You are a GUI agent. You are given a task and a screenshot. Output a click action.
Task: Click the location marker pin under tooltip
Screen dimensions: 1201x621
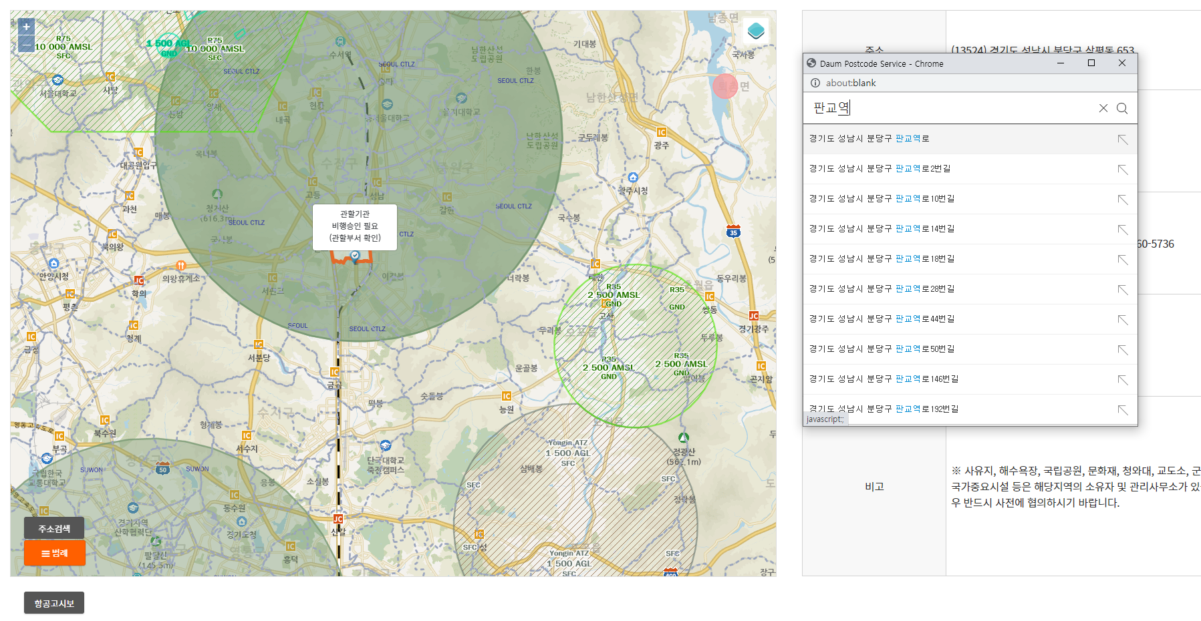click(x=355, y=255)
